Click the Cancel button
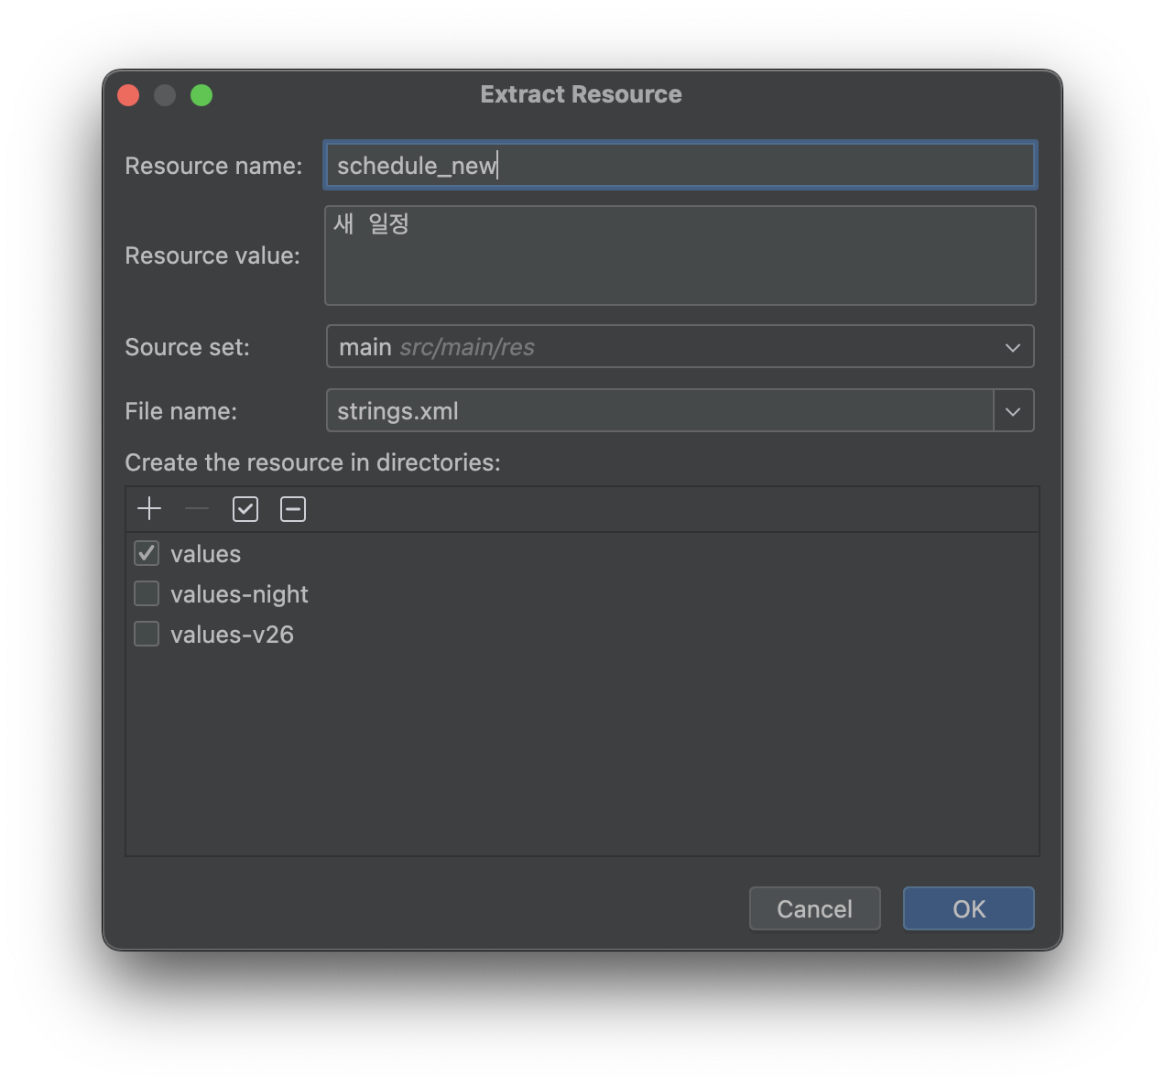Image resolution: width=1165 pixels, height=1086 pixels. pos(815,908)
